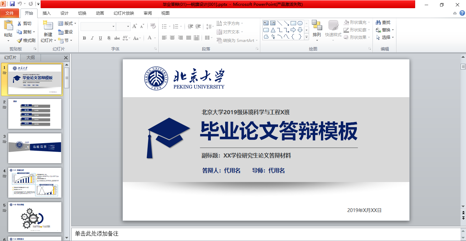
Task: Select the down arrow shape
Action: [300, 30]
